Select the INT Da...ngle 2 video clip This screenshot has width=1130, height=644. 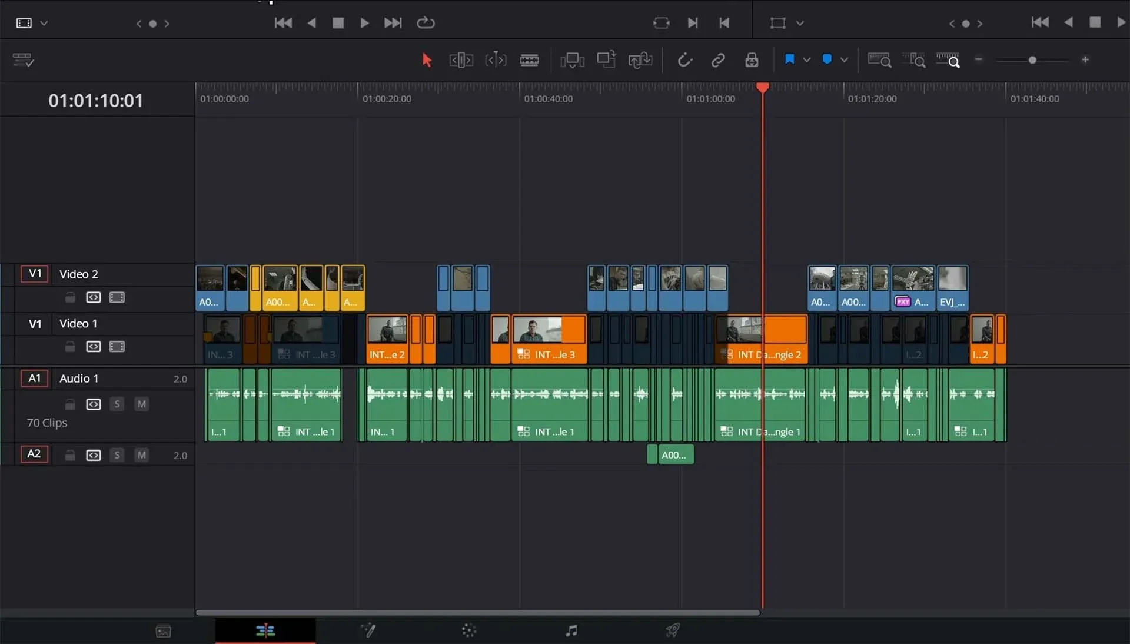[762, 338]
